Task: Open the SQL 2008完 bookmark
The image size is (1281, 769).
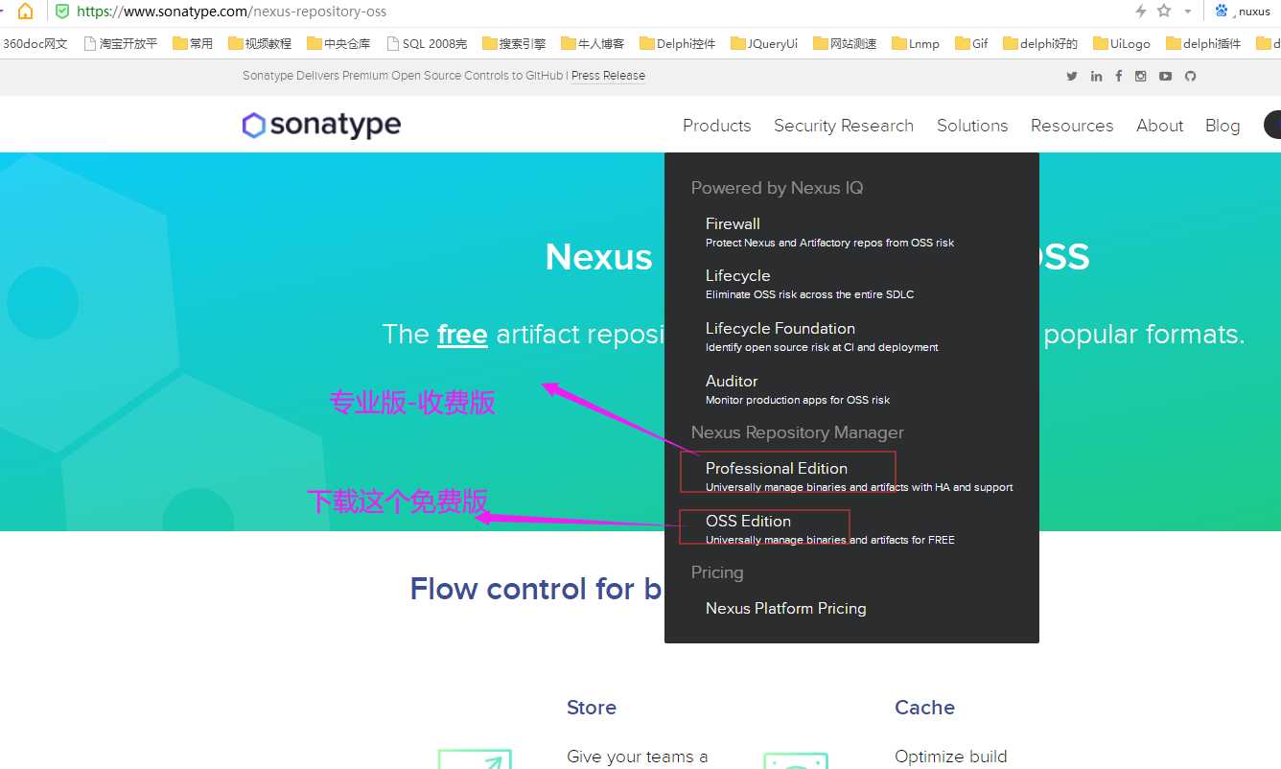Action: tap(427, 43)
